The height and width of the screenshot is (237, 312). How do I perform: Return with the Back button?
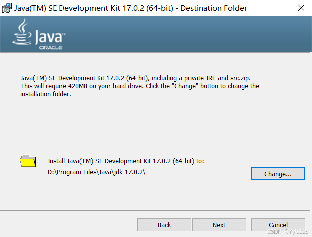(164, 225)
